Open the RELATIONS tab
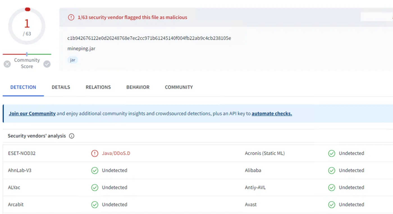 (x=98, y=87)
